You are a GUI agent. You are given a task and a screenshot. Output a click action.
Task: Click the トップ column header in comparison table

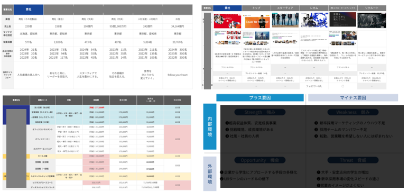coord(256,8)
